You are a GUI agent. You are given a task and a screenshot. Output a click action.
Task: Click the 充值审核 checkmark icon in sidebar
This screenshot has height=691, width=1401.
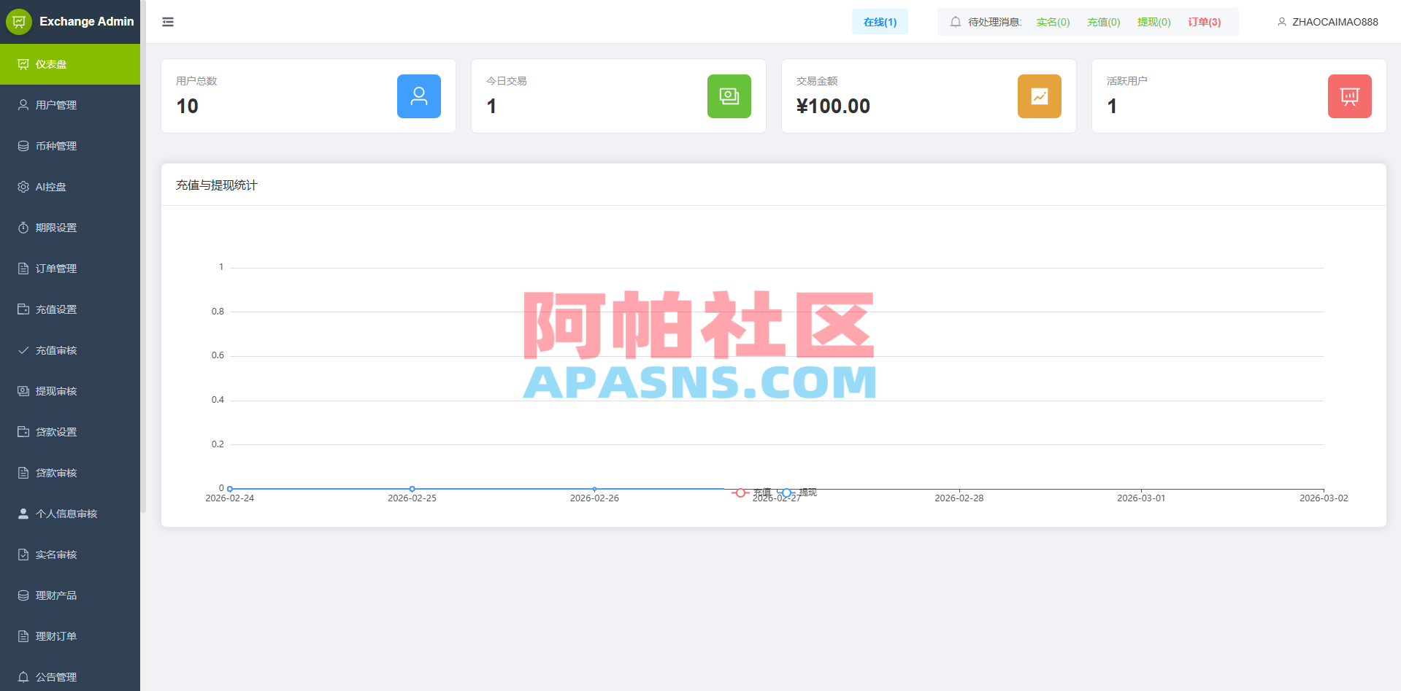tap(23, 350)
